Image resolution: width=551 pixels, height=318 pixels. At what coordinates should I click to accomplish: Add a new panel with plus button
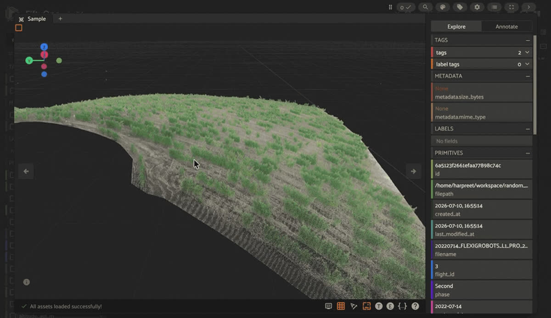coord(60,19)
